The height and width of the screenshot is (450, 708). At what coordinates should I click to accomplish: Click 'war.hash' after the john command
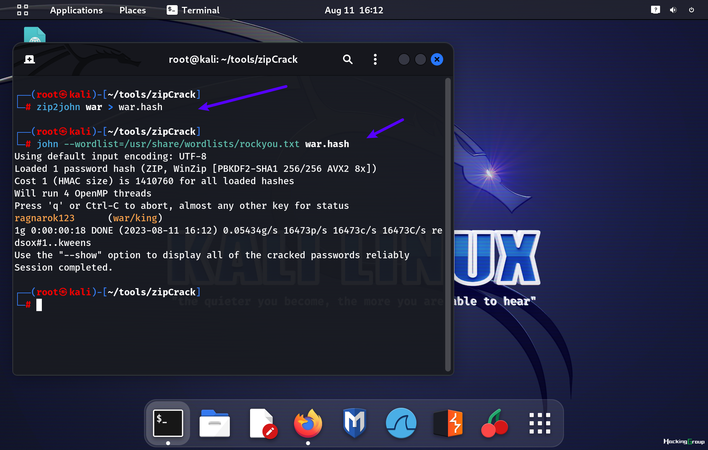tap(327, 144)
